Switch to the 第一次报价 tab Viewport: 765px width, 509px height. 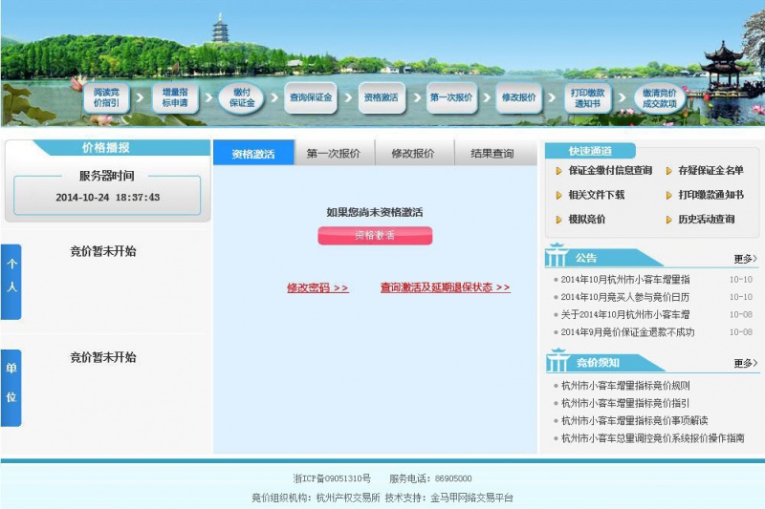tap(334, 154)
